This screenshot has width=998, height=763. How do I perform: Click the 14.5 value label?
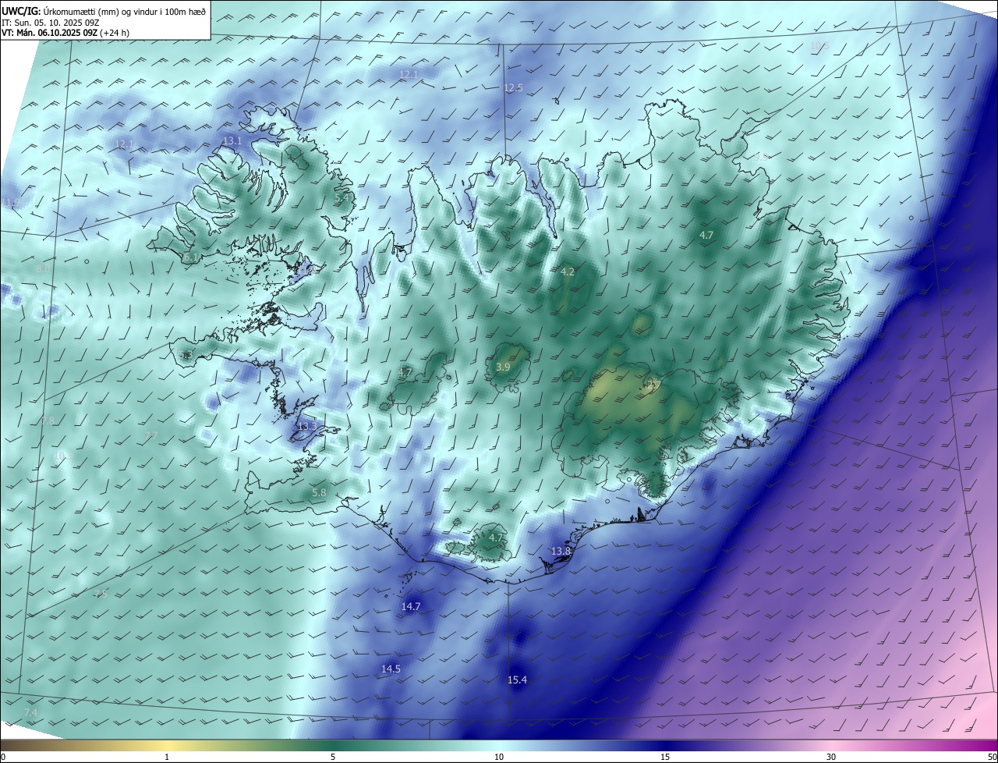coord(391,669)
